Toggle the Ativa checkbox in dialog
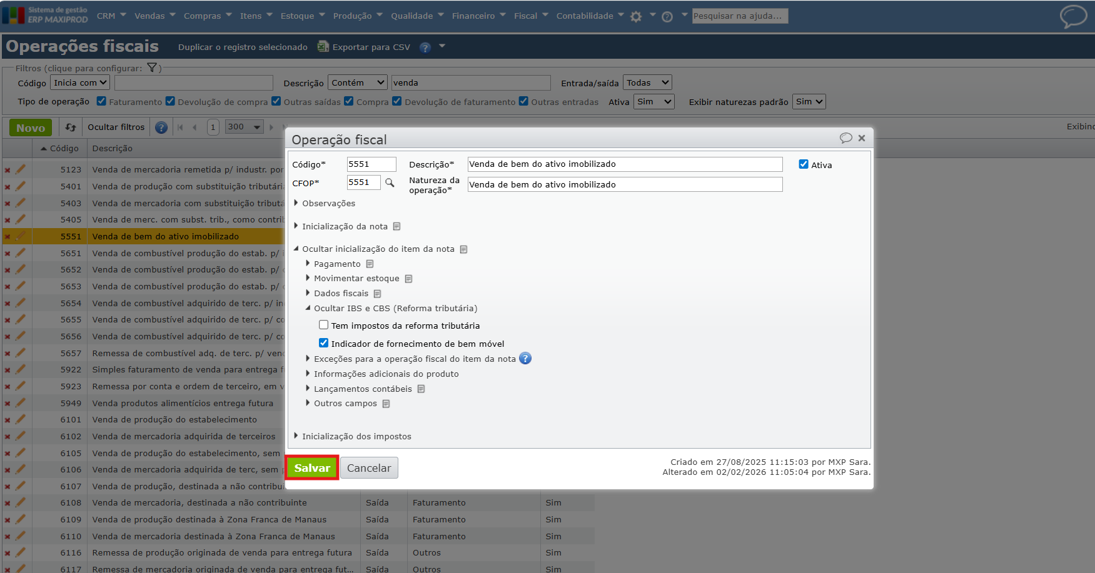 [804, 164]
